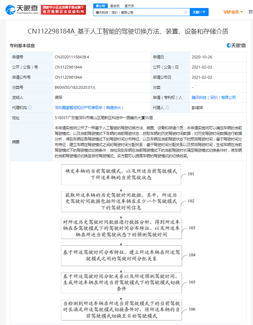Click flowchart step 103 box
This screenshot has width=253, height=325.
(x=121, y=229)
